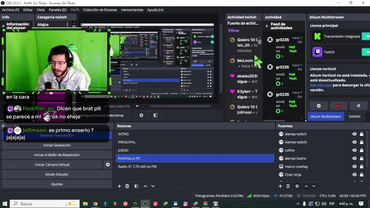This screenshot has width=370, height=208.
Task: Toggle visibility of the cofres source
Action: tap(354, 150)
